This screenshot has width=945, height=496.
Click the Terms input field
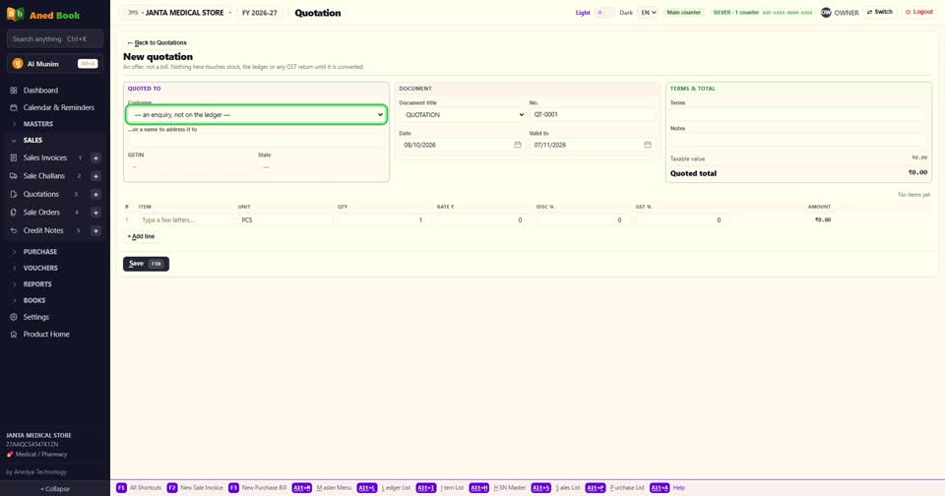[x=798, y=114]
